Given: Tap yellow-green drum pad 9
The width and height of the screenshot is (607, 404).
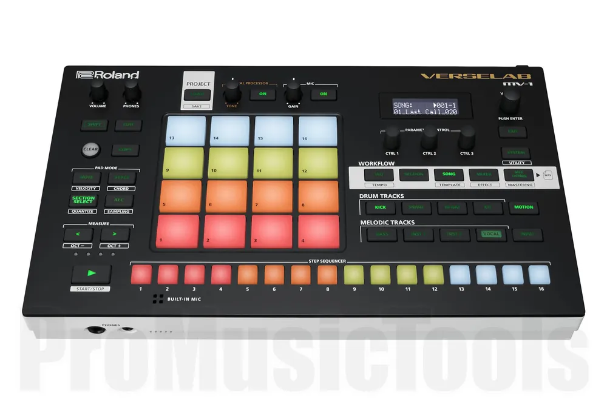Looking at the screenshot, I should click(183, 163).
